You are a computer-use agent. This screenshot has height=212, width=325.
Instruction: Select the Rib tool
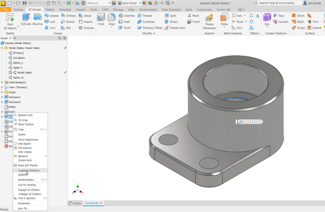pos(66,28)
